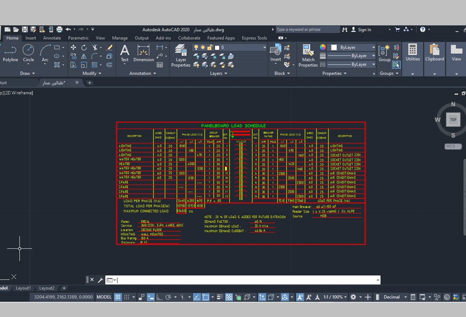Toggle group selection on/off in Groups panel
466x317 pixels.
pos(396,65)
